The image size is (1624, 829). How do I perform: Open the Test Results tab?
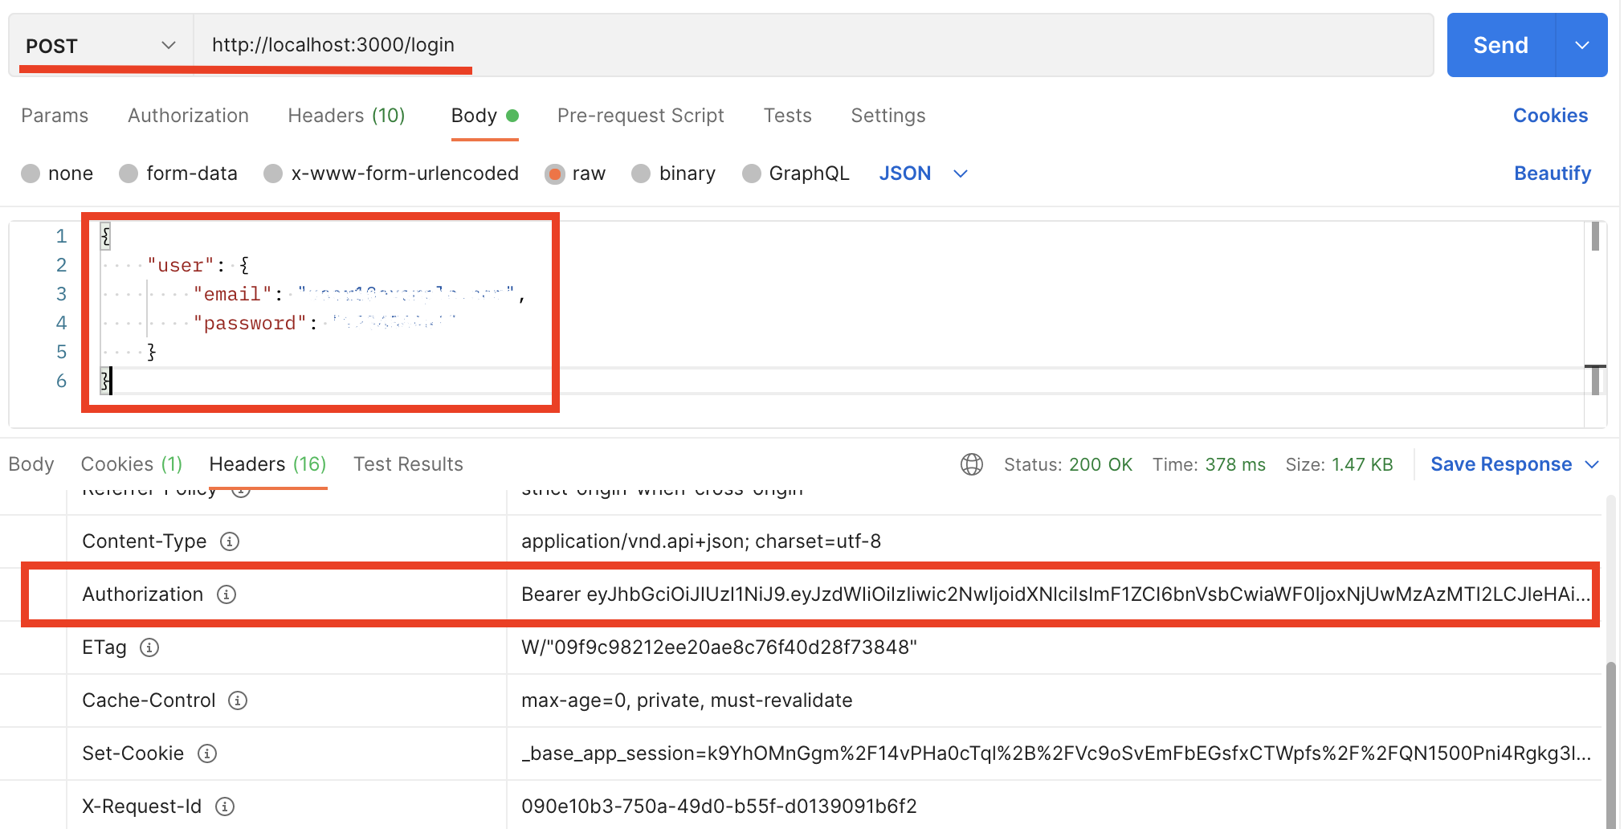pos(408,464)
